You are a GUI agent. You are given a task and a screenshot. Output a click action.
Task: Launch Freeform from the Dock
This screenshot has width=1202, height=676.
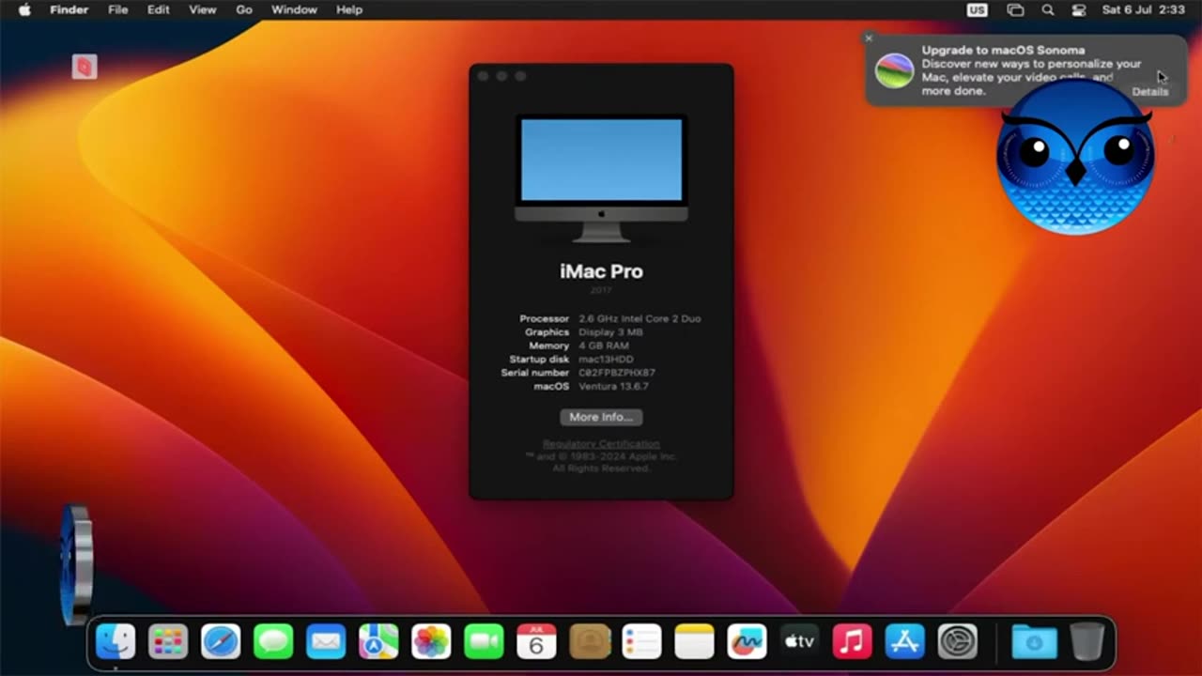click(x=747, y=642)
